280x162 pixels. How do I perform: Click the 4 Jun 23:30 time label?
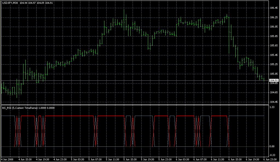(x=60, y=160)
